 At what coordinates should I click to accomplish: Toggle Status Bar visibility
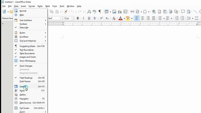(x=30, y=28)
